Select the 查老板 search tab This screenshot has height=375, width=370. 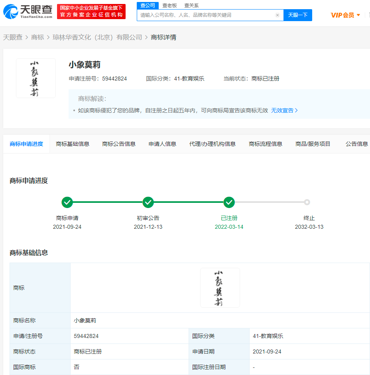click(x=169, y=5)
